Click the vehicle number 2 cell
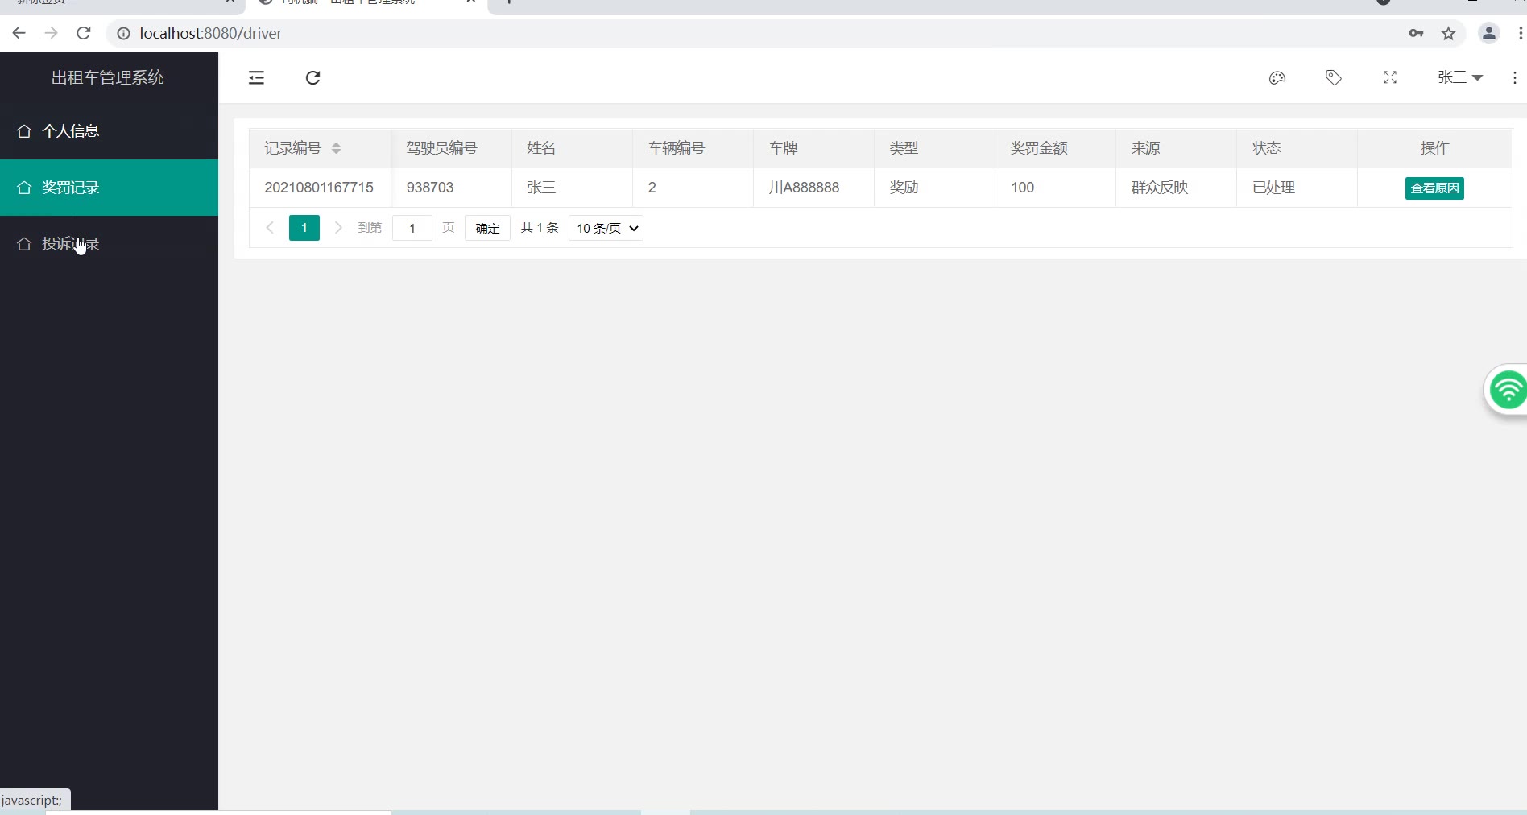 coord(693,188)
